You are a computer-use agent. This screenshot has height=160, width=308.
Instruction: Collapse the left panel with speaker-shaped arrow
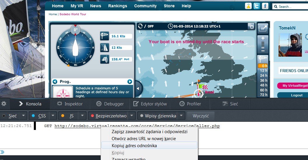tap(138, 88)
